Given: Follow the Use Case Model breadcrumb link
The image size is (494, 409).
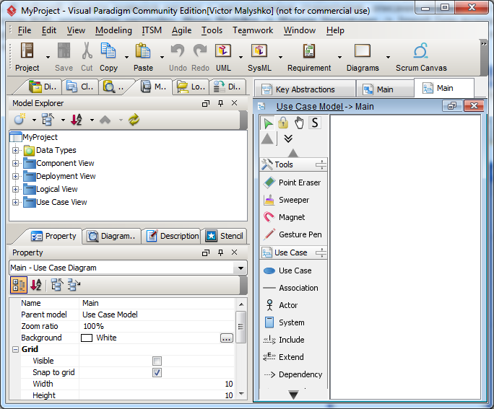Looking at the screenshot, I should [310, 107].
